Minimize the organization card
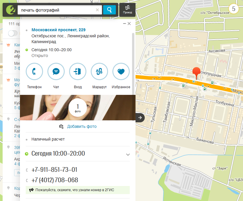Screen dimensions: 243x201 click(x=124, y=24)
